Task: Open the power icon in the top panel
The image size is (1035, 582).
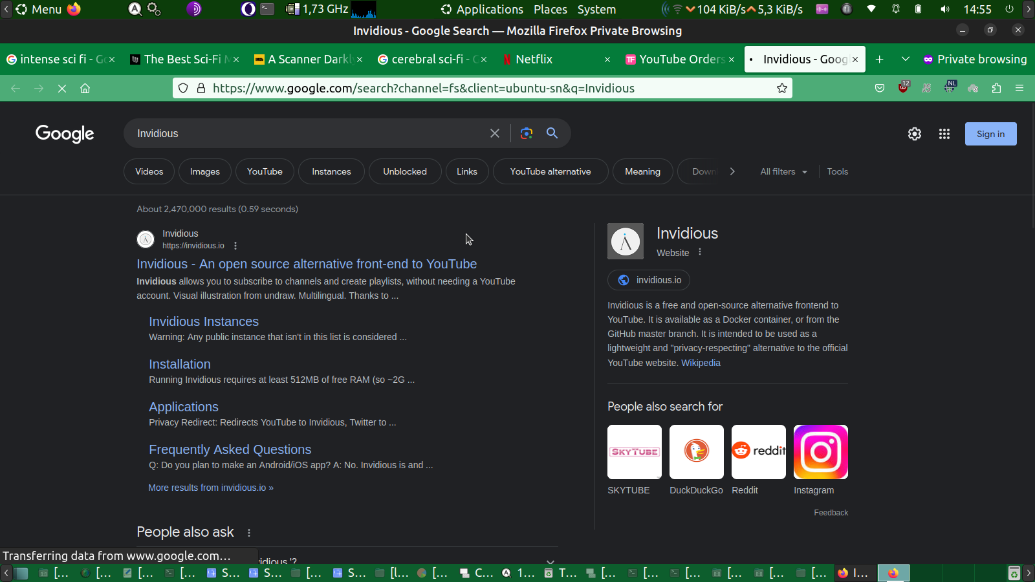Action: coord(1009,10)
